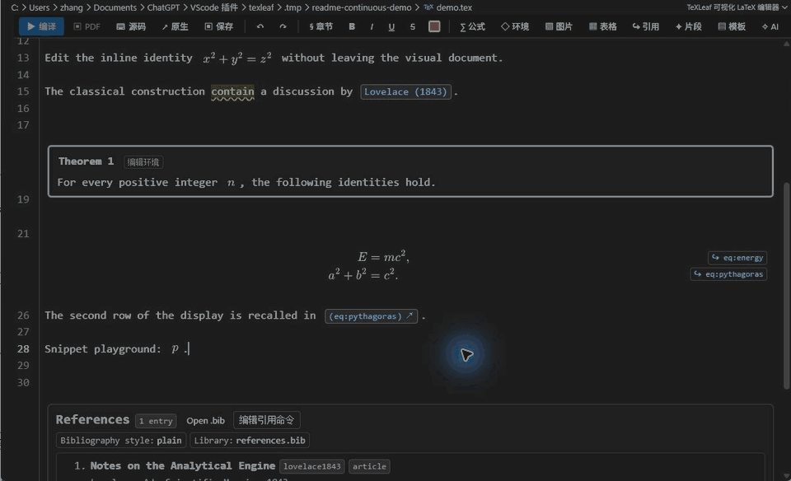Click the 编译 compile button

41,26
